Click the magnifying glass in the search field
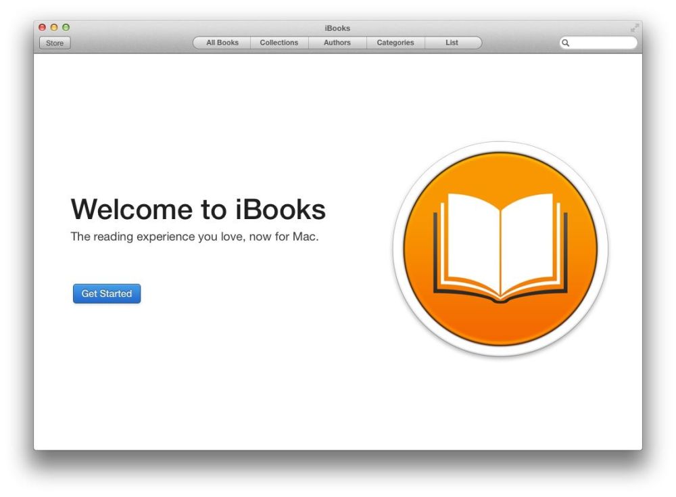This screenshot has height=497, width=676. coord(566,42)
